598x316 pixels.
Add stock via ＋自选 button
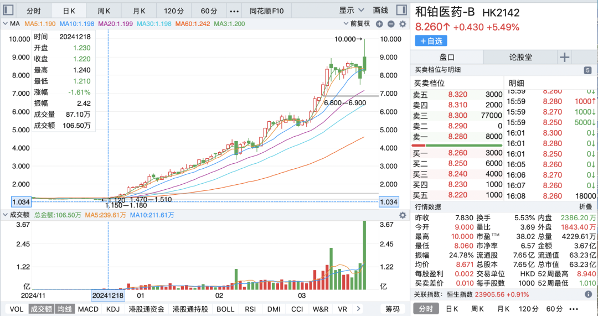click(x=431, y=41)
